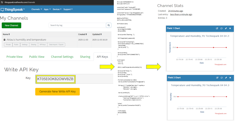The image size is (237, 123).
Task: Click the browser address bar URL
Action: tap(20, 2)
